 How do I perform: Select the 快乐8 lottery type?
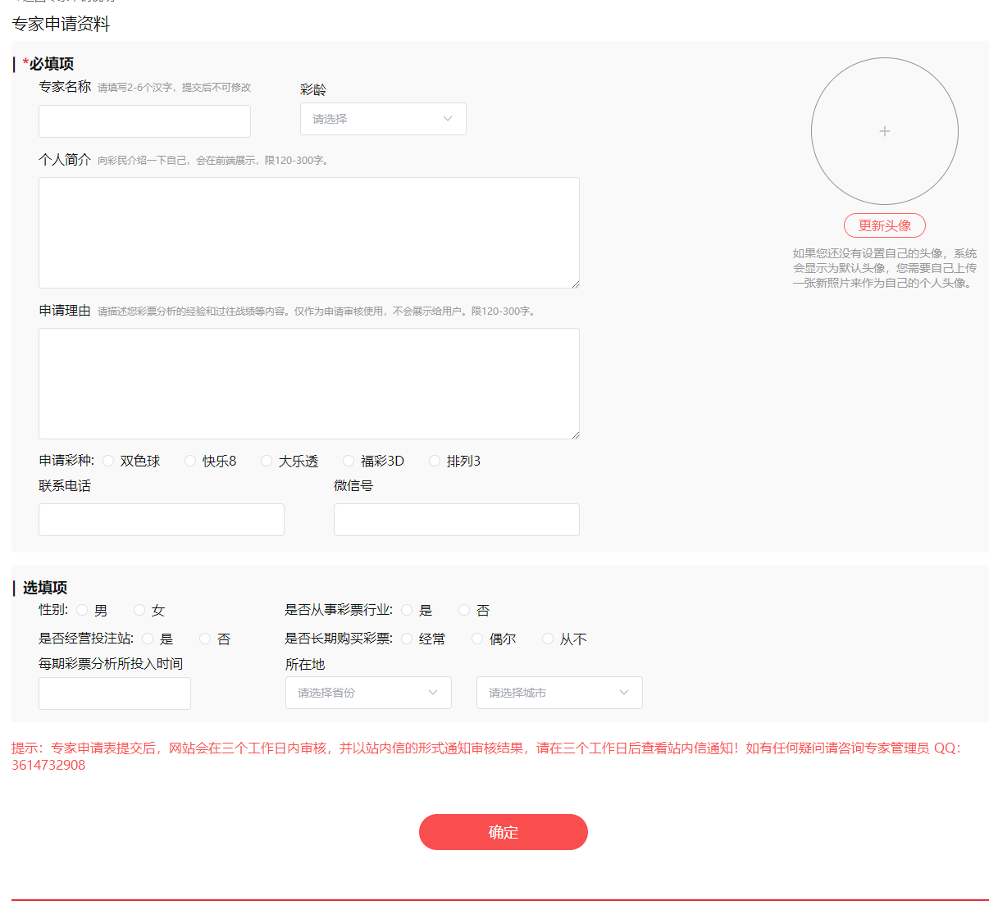189,461
